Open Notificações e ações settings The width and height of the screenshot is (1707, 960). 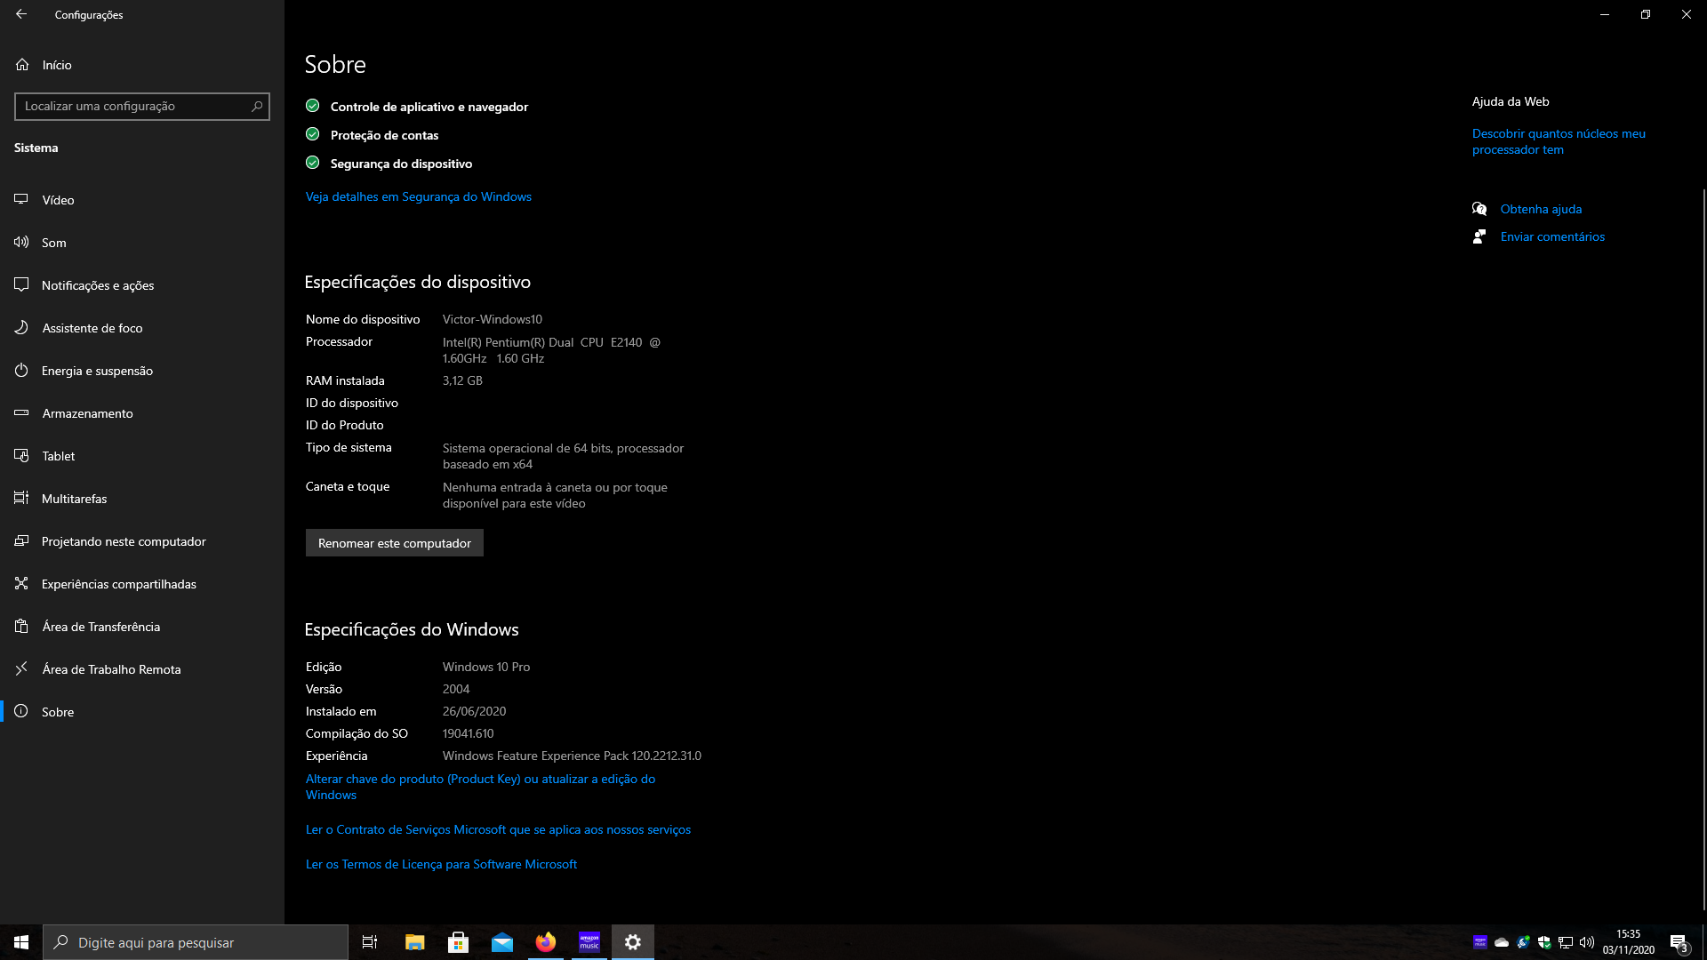pyautogui.click(x=142, y=285)
